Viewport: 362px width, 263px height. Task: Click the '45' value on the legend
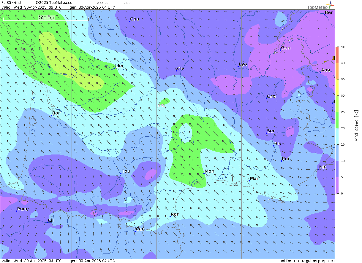click(x=343, y=47)
